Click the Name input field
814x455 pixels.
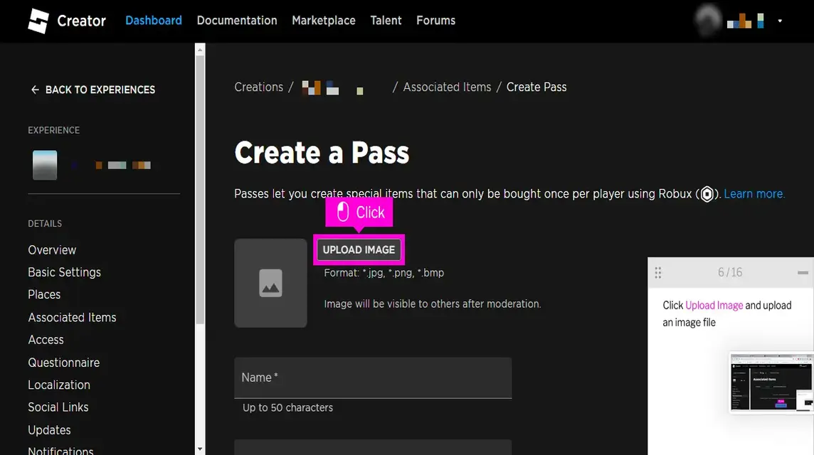pyautogui.click(x=373, y=378)
